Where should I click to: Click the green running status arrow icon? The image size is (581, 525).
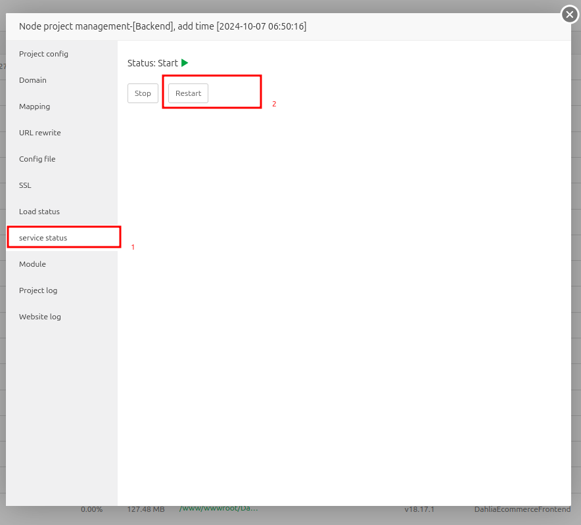click(185, 63)
